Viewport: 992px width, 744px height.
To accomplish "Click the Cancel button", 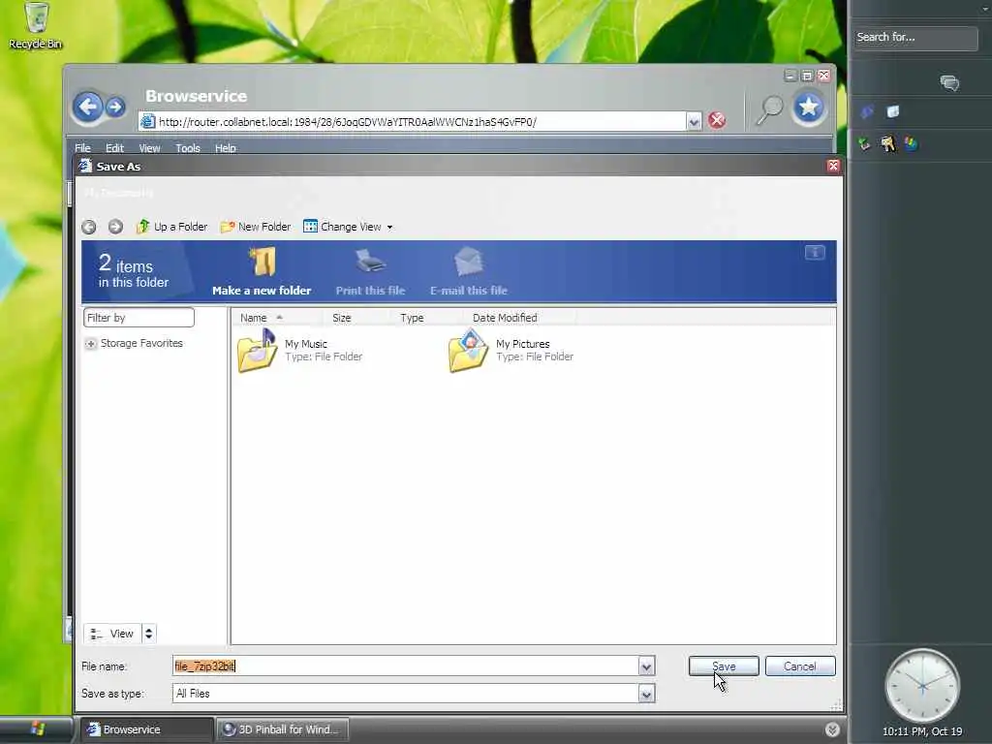I will [800, 666].
